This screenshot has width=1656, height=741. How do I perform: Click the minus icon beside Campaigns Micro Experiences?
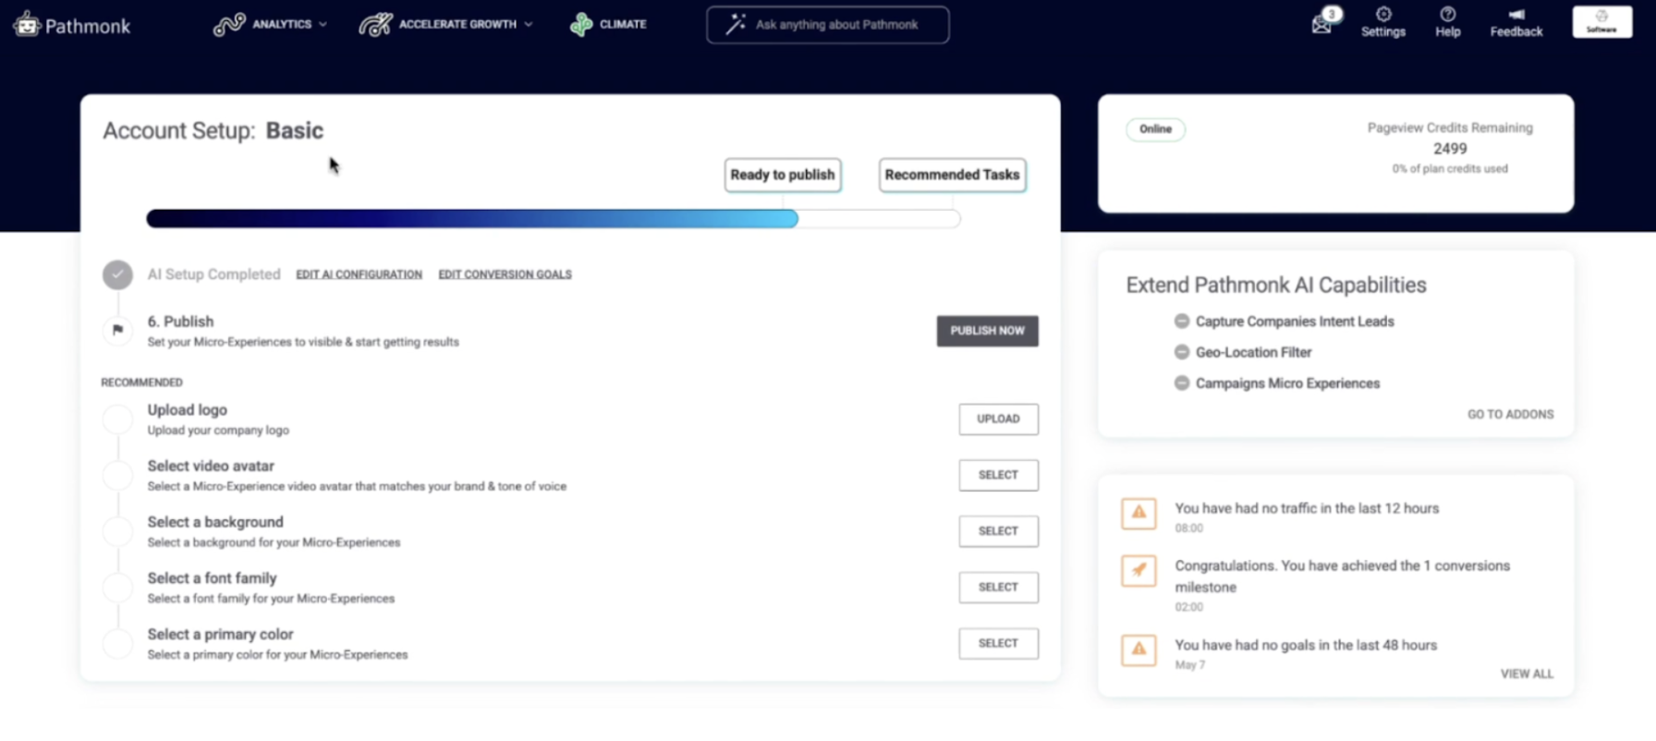(1182, 383)
